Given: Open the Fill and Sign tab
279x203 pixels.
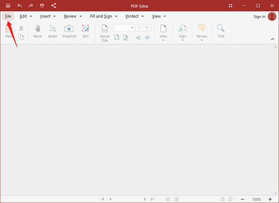Looking at the screenshot, I should 101,16.
